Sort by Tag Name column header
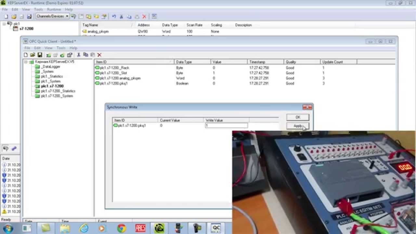The height and width of the screenshot is (234, 416). click(107, 25)
